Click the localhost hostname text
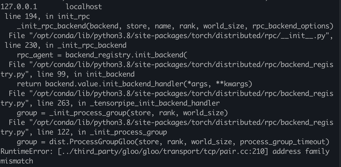 (x=84, y=7)
